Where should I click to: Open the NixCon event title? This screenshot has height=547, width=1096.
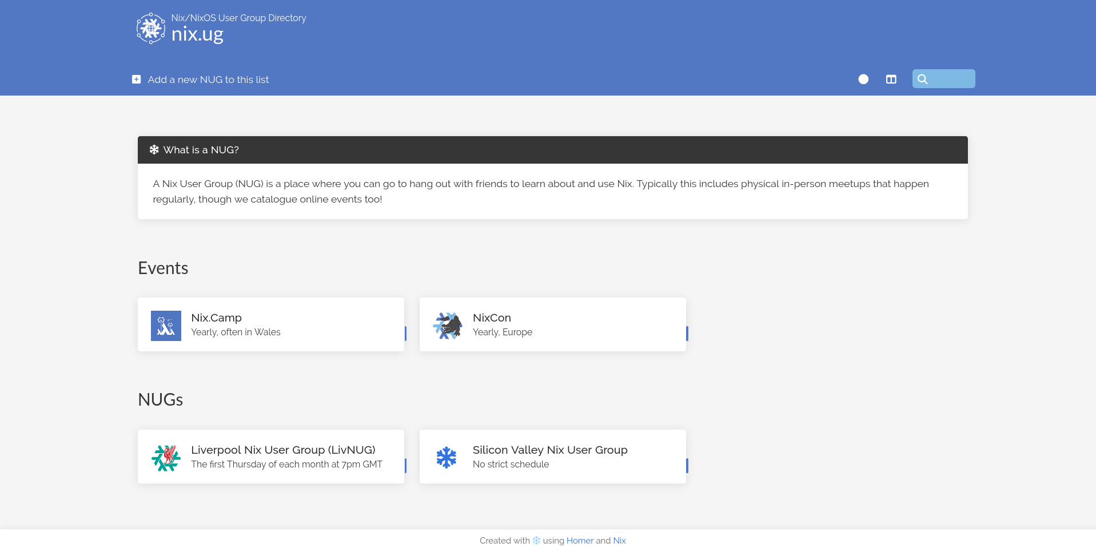coord(492,318)
